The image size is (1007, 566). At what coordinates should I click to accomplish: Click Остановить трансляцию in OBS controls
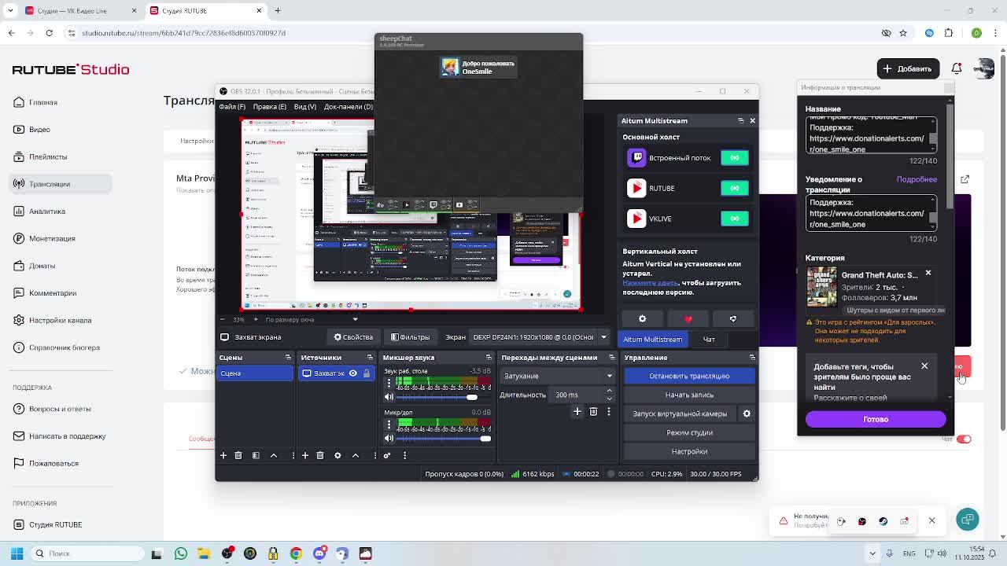click(689, 376)
